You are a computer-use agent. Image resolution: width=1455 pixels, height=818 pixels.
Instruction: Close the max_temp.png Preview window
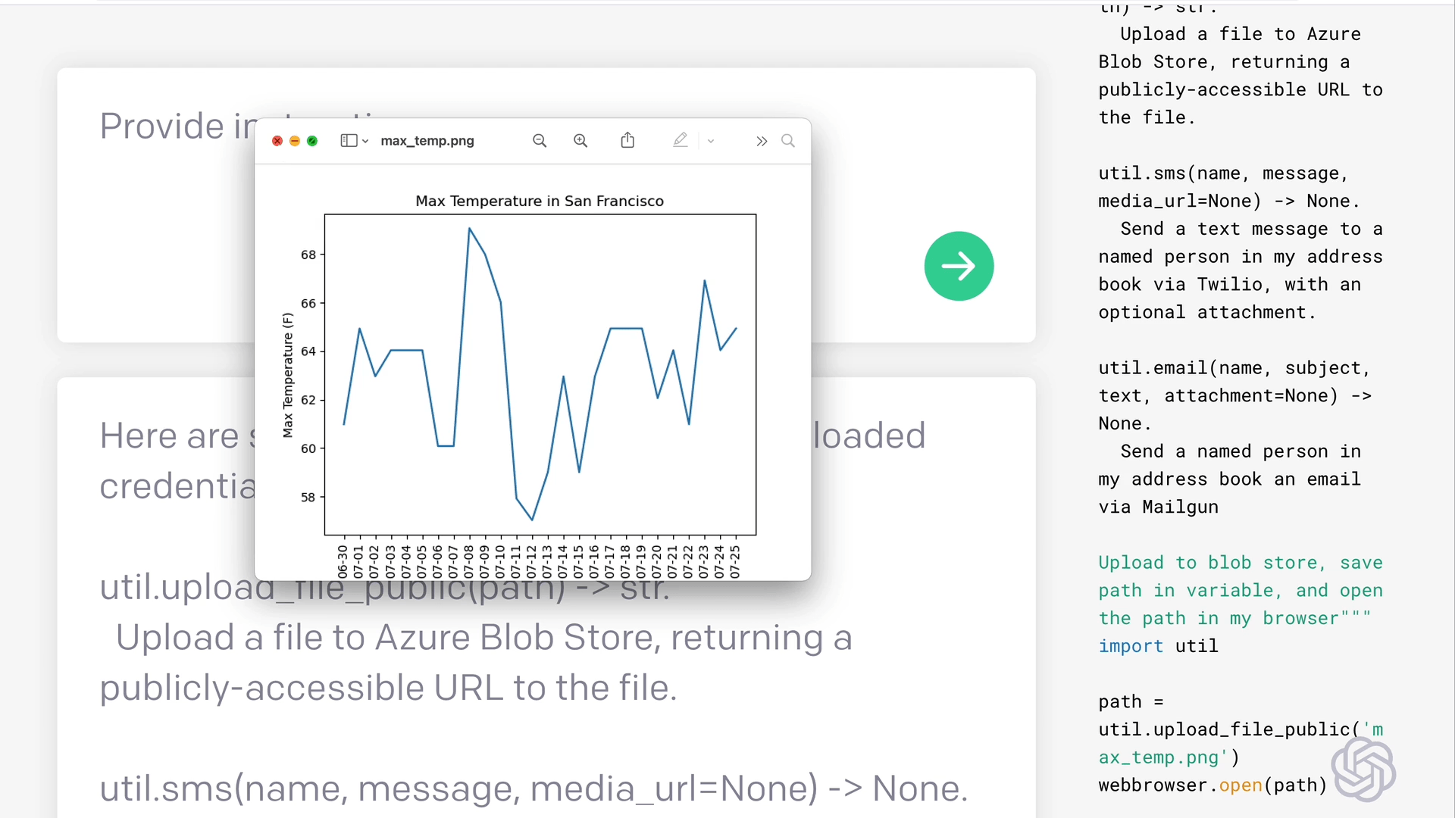(277, 141)
